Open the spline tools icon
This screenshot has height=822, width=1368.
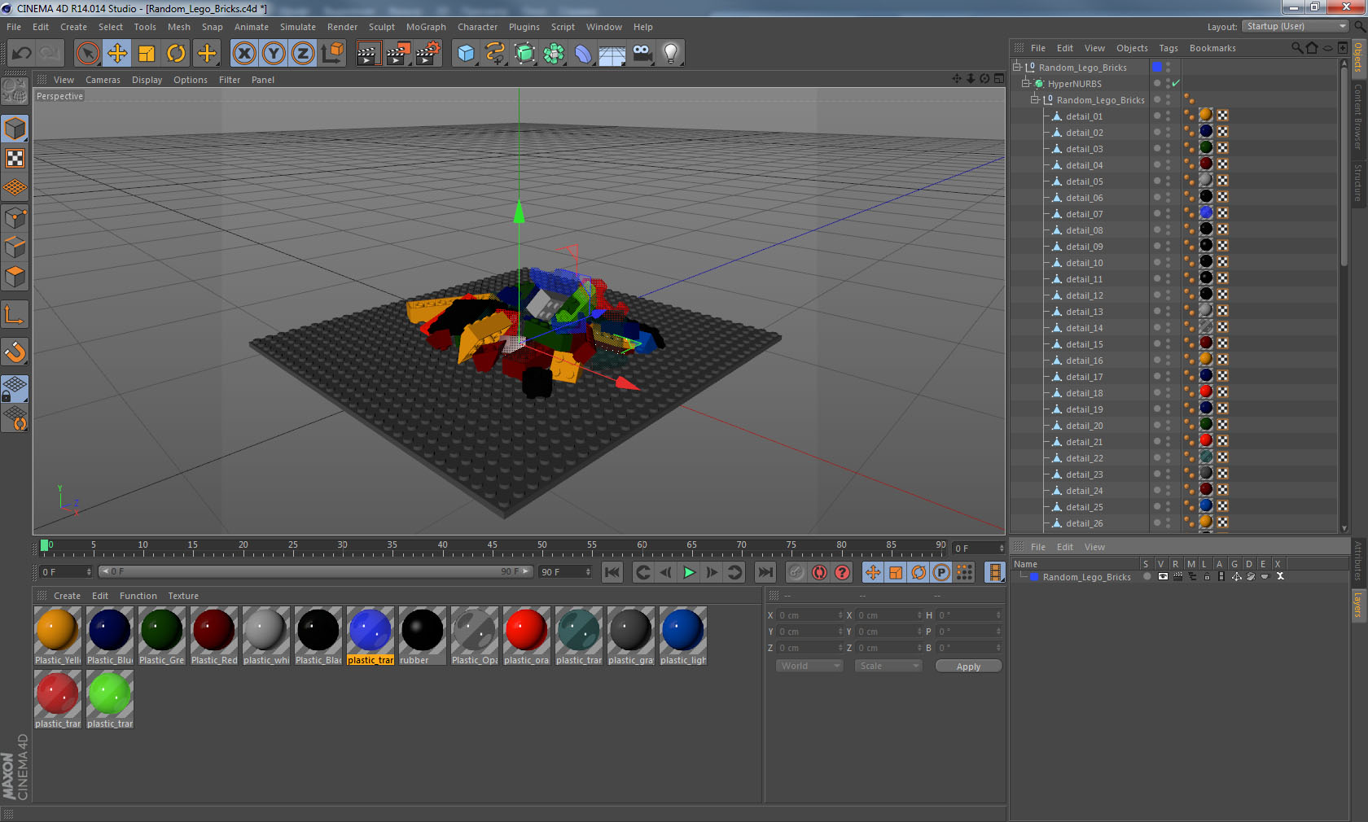click(x=495, y=54)
